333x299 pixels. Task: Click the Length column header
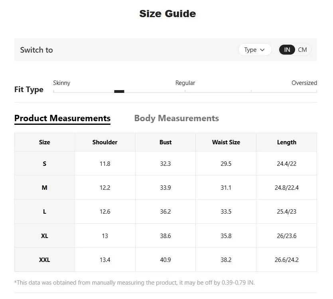(x=286, y=142)
